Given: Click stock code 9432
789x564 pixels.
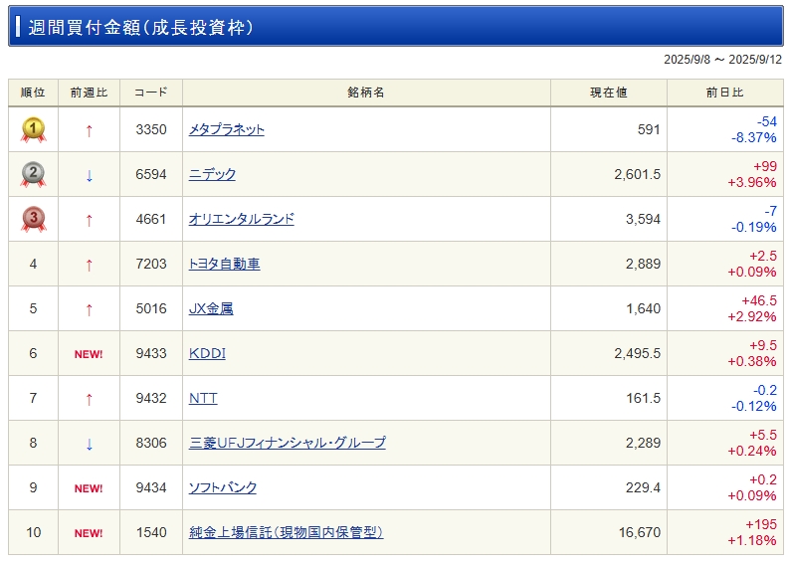Looking at the screenshot, I should 151,399.
